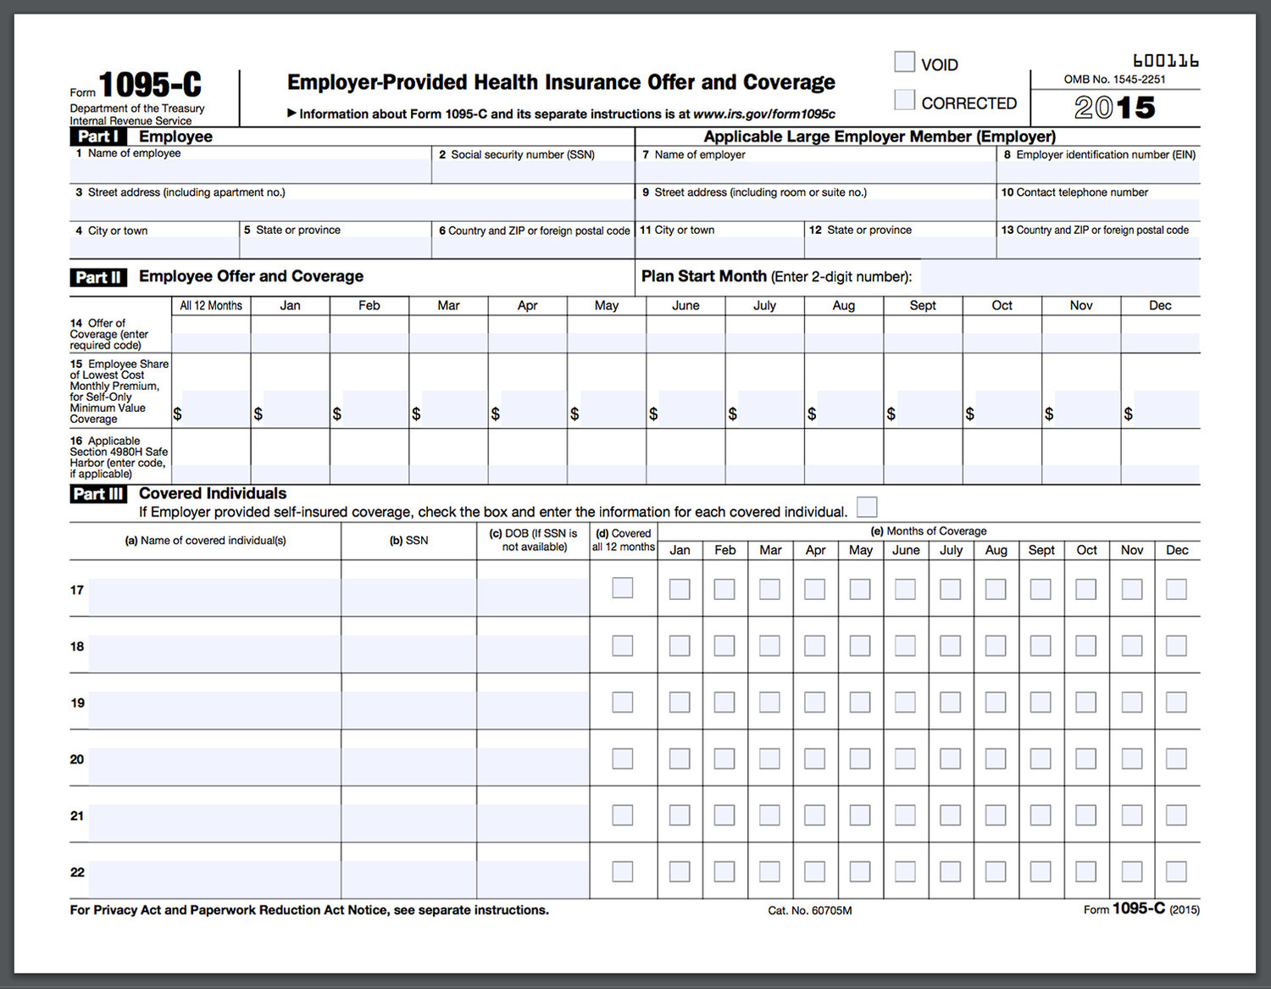
Task: Check the Dec coverage box on line 22
Action: 1177,871
